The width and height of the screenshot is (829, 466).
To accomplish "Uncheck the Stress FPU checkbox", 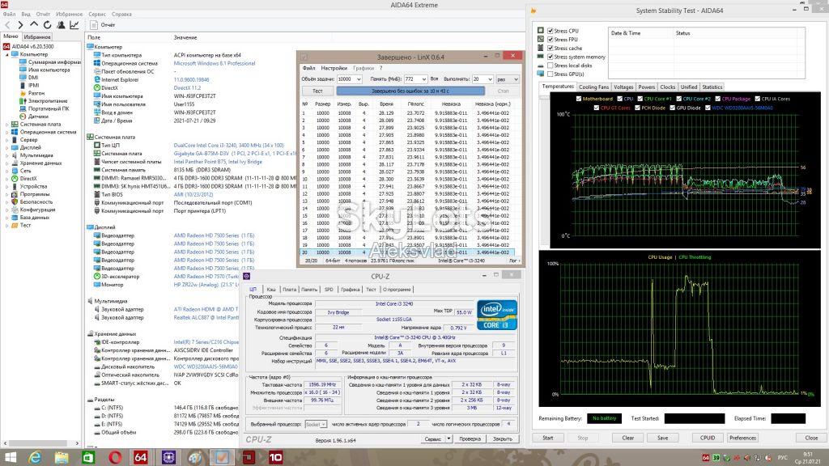I will [x=551, y=40].
